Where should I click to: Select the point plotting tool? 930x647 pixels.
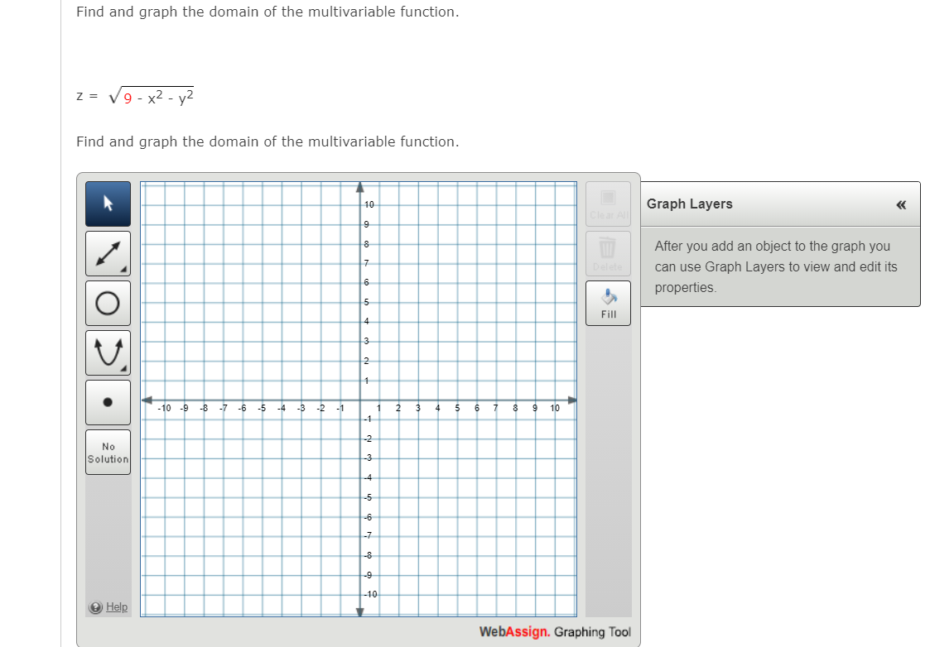coord(108,402)
